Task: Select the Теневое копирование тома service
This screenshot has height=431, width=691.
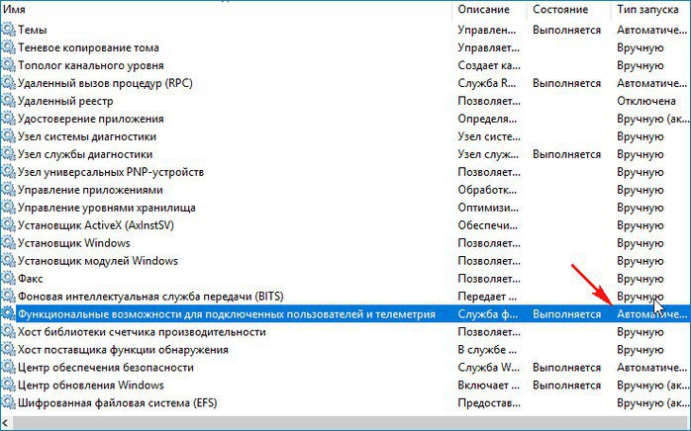Action: click(x=88, y=47)
